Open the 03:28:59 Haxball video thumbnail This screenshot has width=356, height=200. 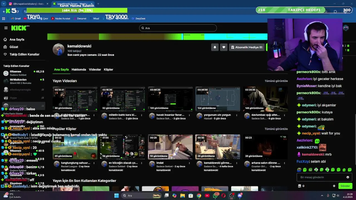[x=218, y=99]
